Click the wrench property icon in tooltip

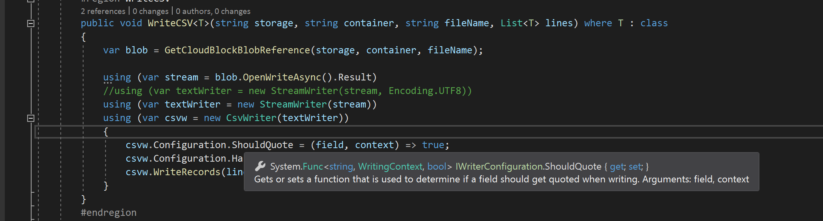click(x=260, y=166)
